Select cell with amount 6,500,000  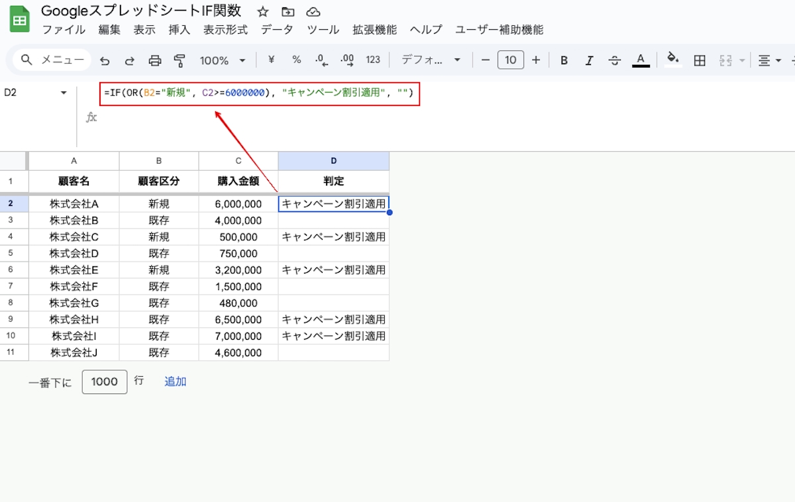(238, 320)
